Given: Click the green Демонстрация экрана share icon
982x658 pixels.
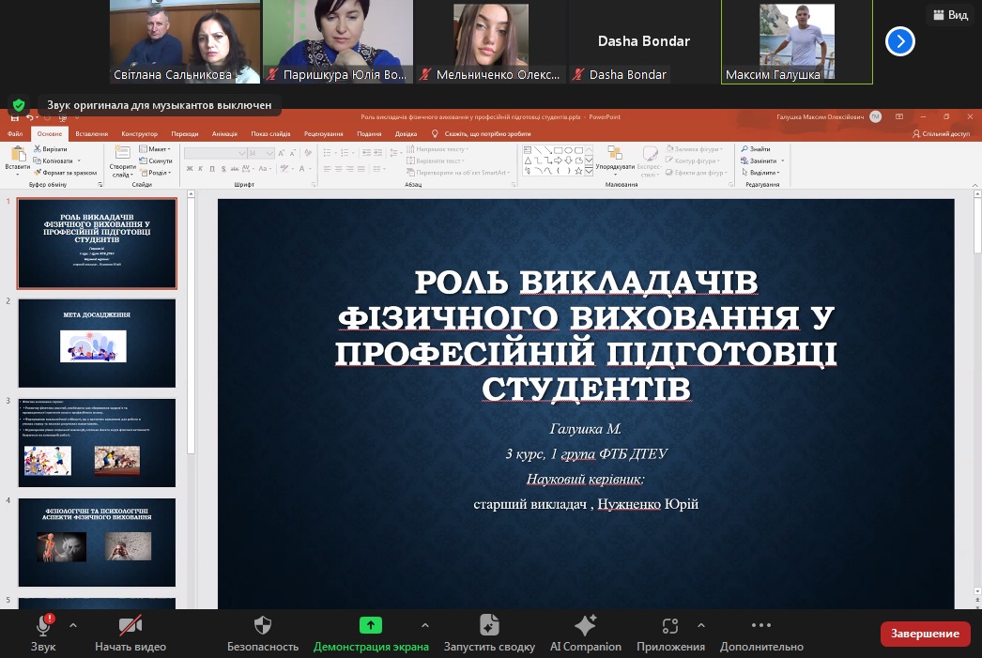Looking at the screenshot, I should point(371,626).
